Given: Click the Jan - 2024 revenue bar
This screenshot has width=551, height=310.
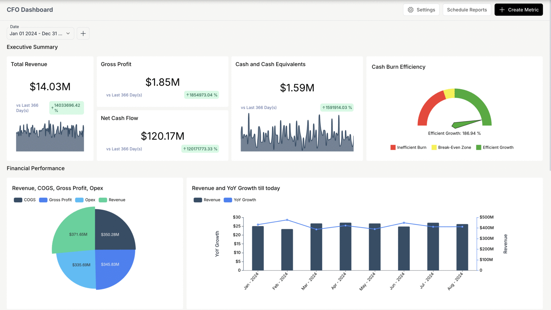Looking at the screenshot, I should coord(258,248).
